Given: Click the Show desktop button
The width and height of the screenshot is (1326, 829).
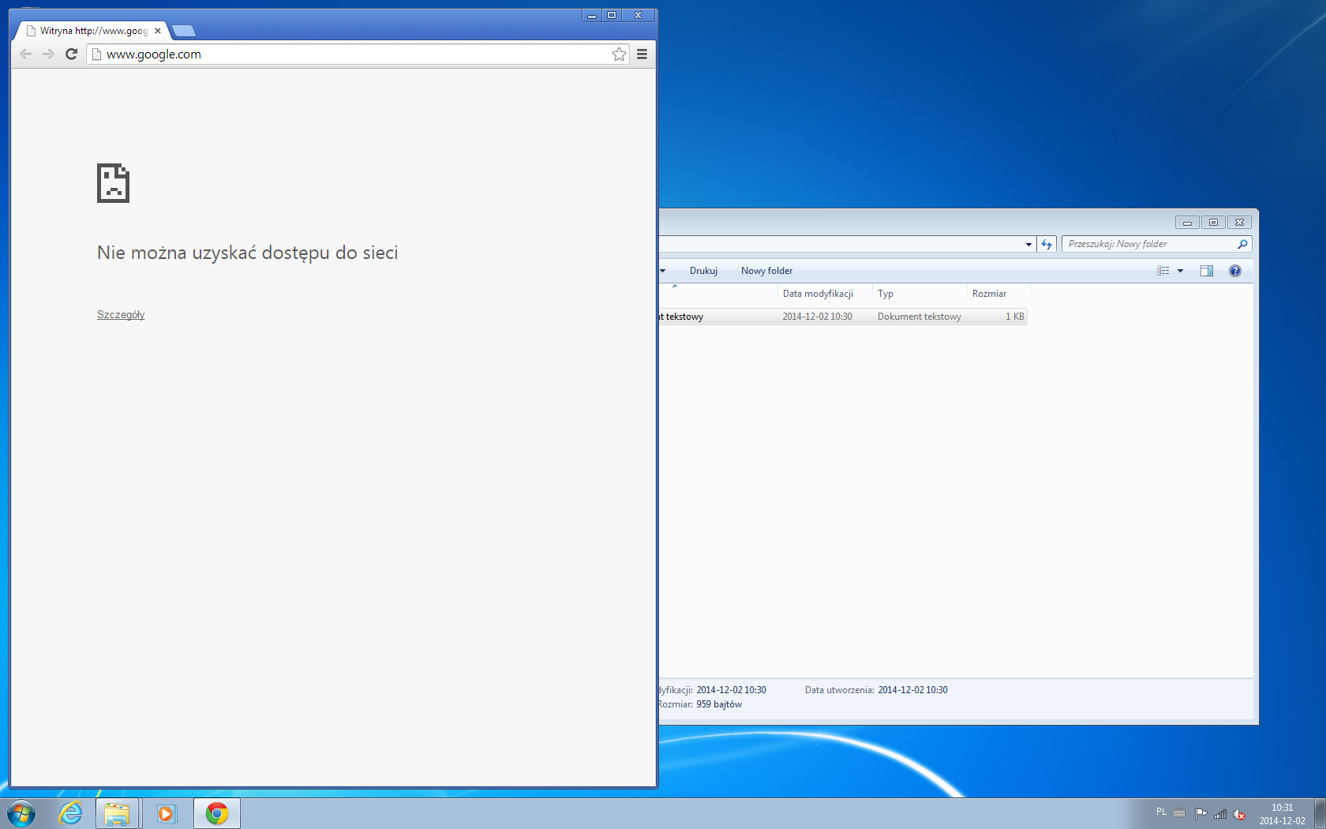Looking at the screenshot, I should click(x=1320, y=813).
